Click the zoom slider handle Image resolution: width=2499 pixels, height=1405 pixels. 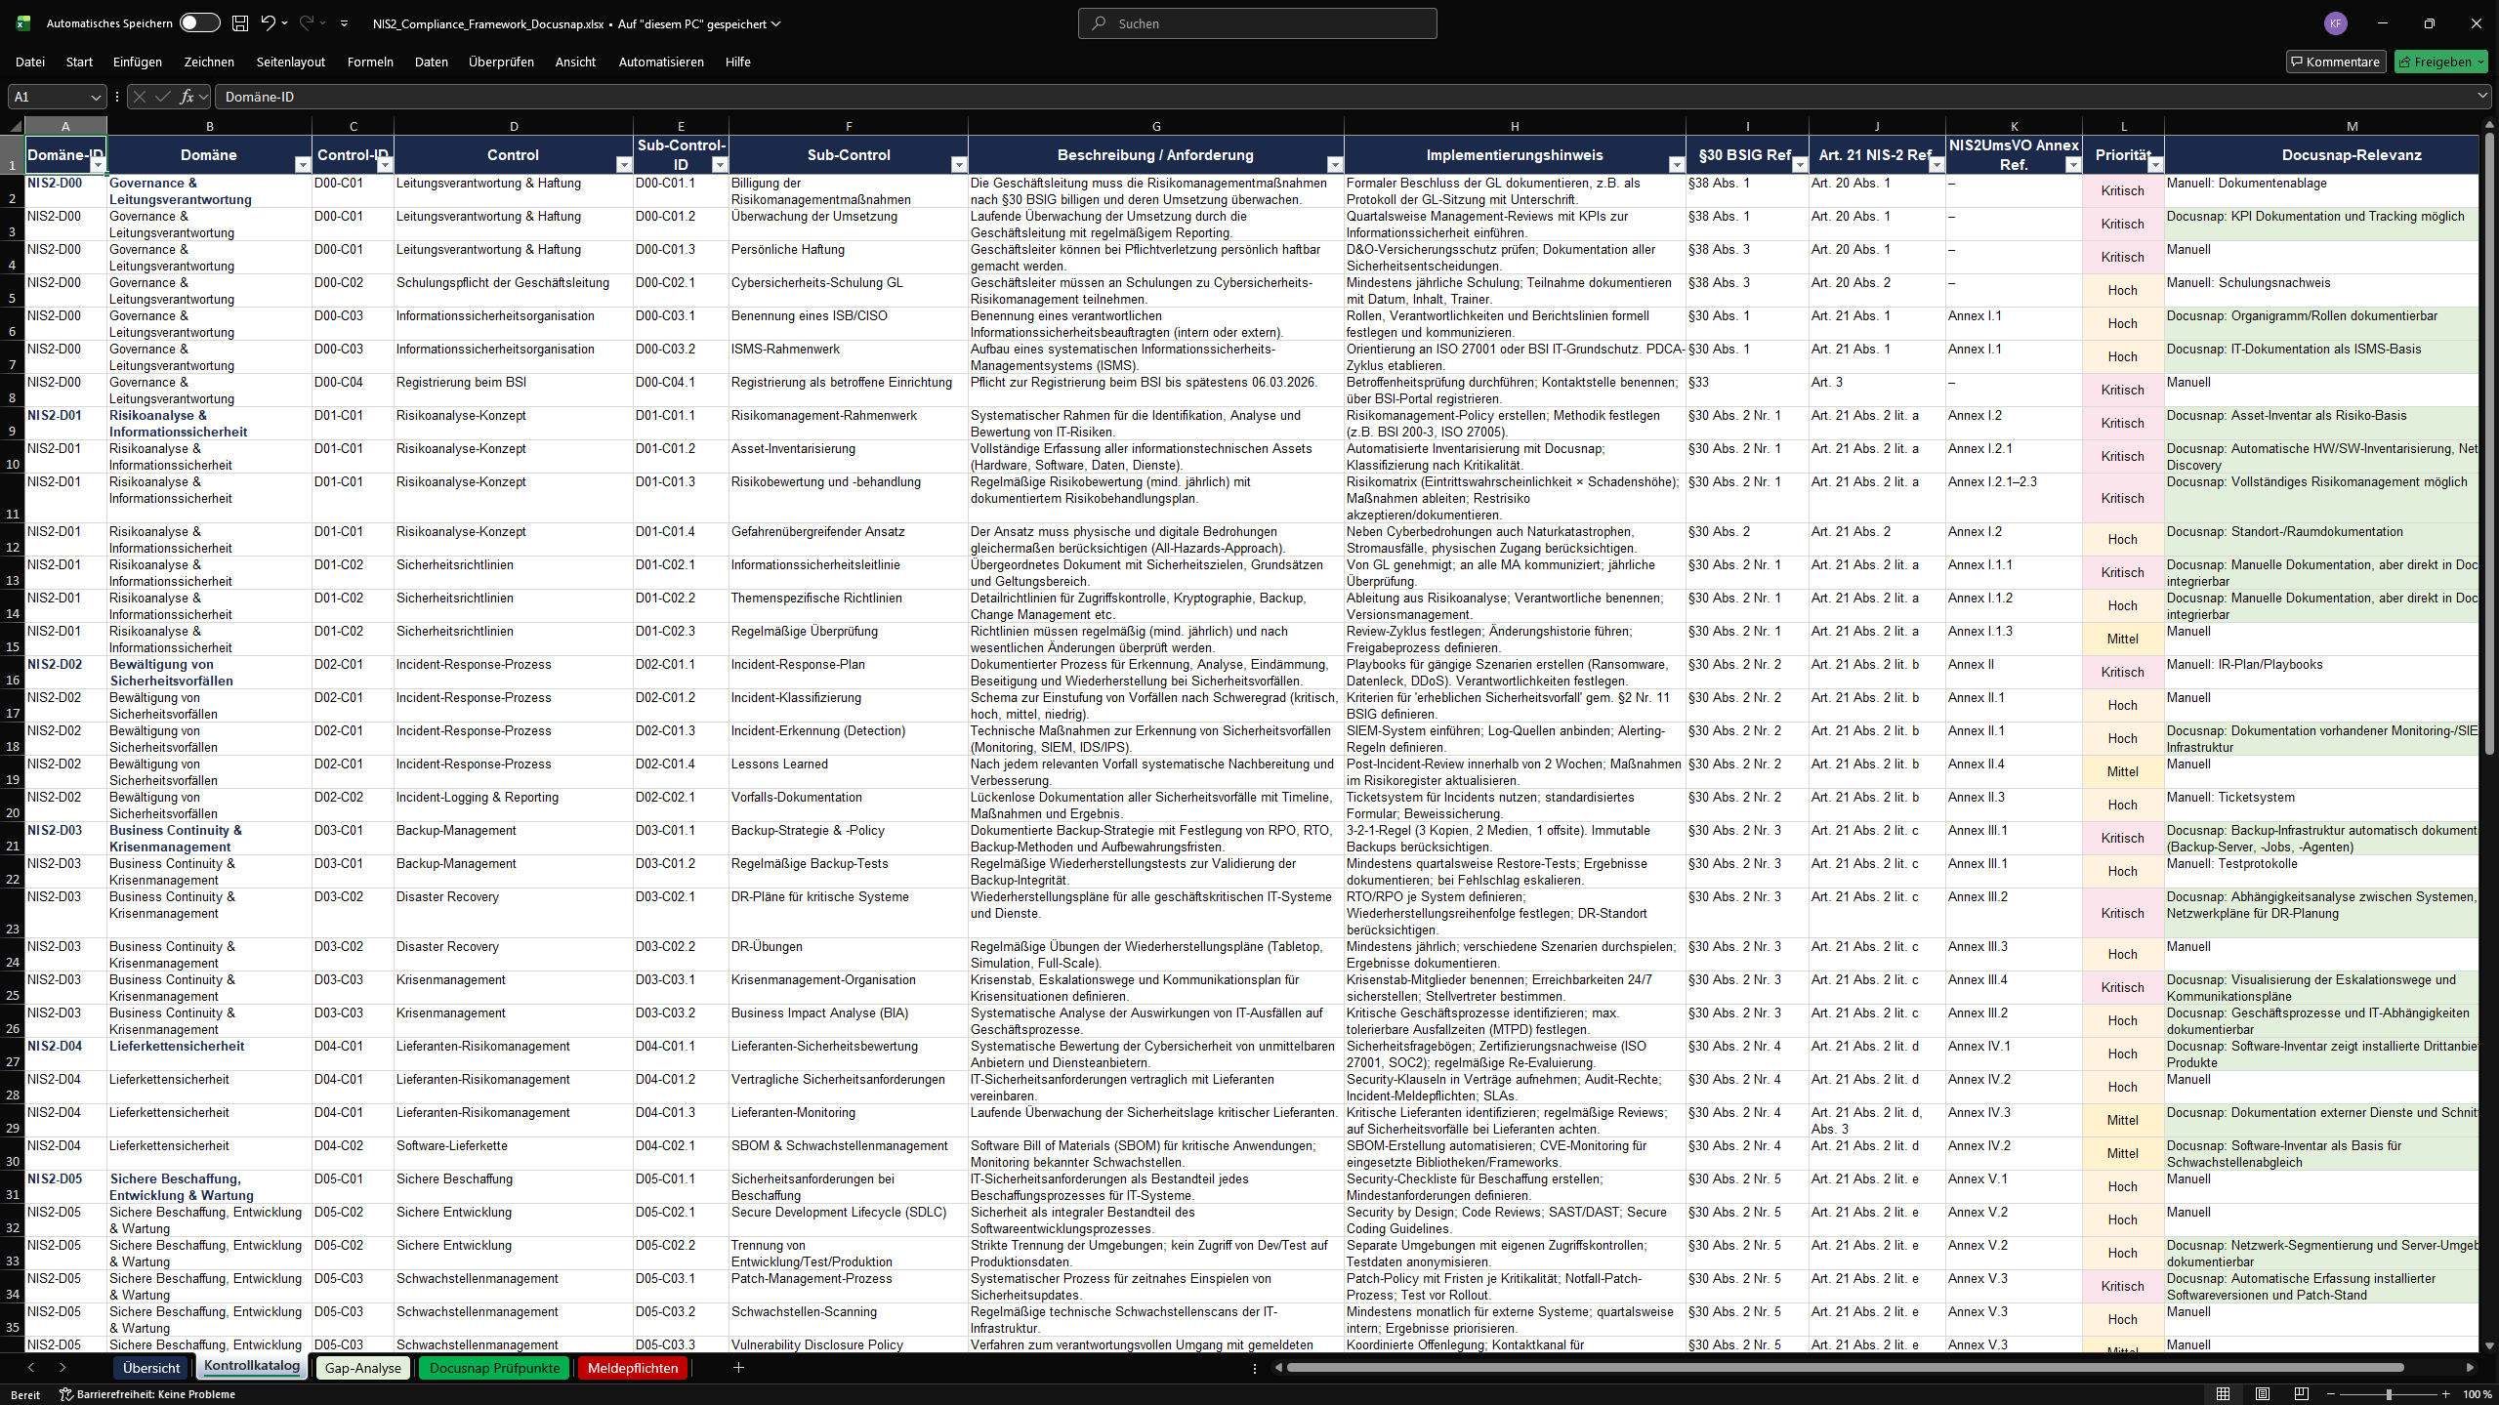point(2389,1393)
